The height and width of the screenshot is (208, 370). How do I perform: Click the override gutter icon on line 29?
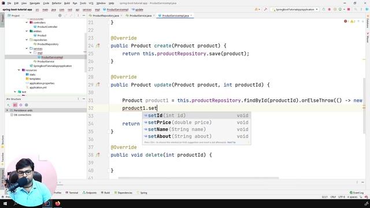tap(98, 85)
